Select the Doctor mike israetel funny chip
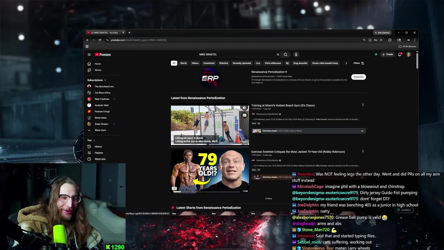This screenshot has width=444, height=250. click(x=325, y=63)
